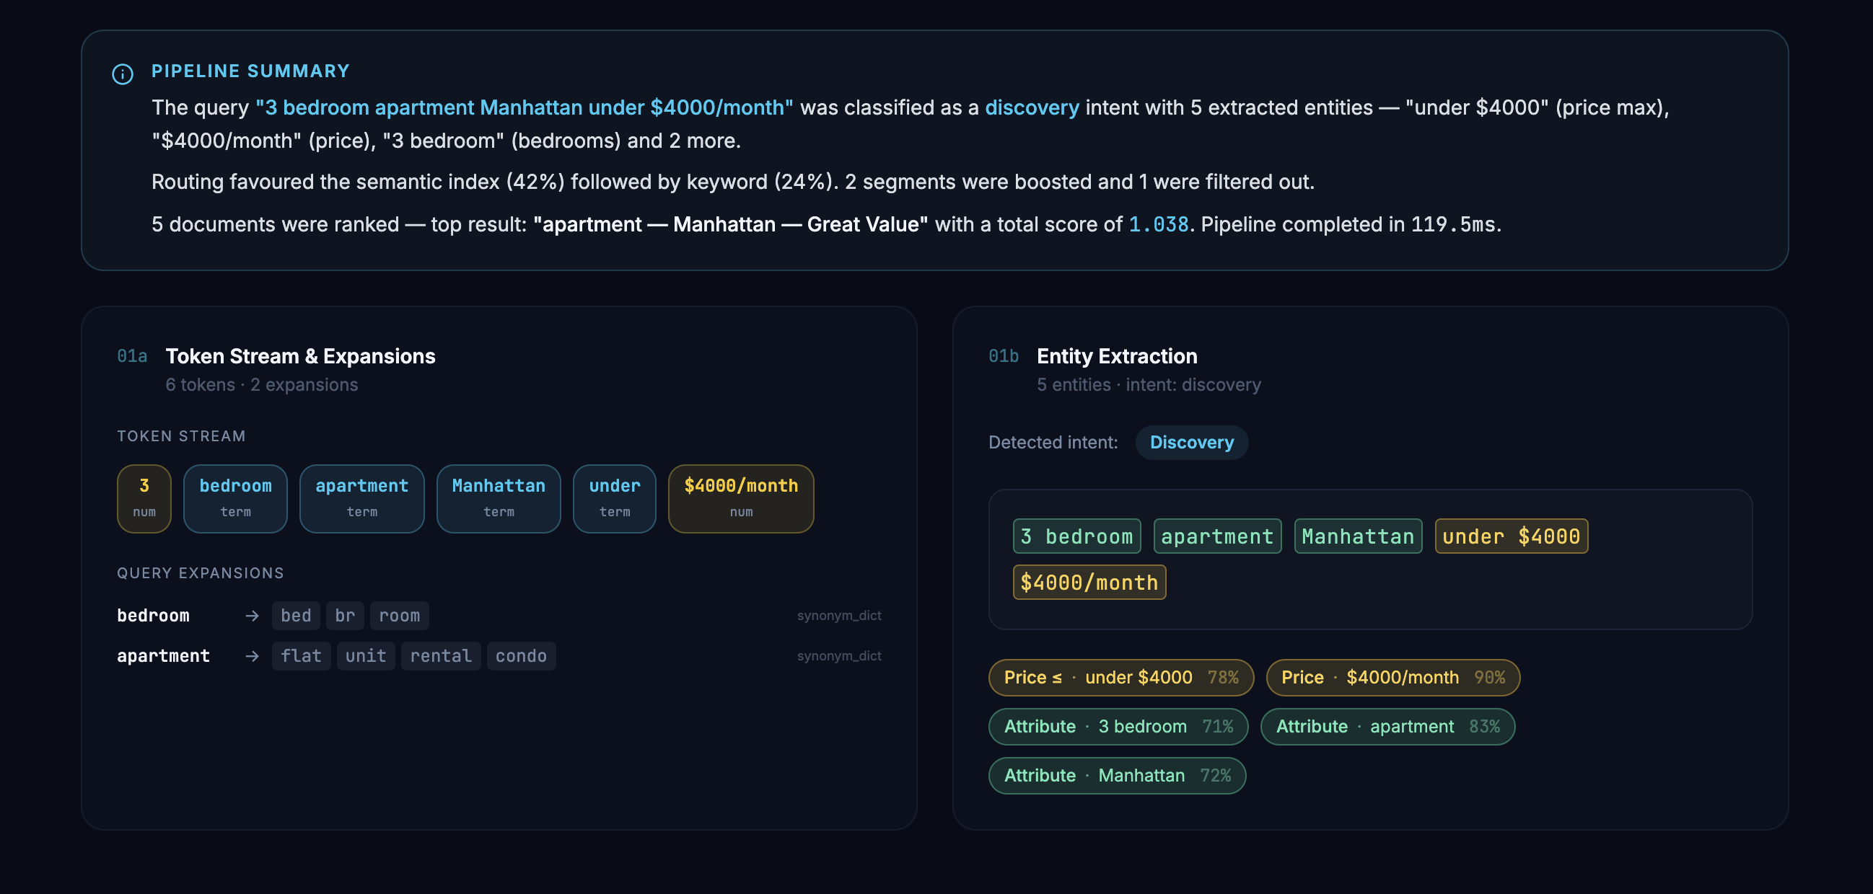Screen dimensions: 1873x894
Task: Click the 'rental' expansion tag
Action: pos(441,655)
